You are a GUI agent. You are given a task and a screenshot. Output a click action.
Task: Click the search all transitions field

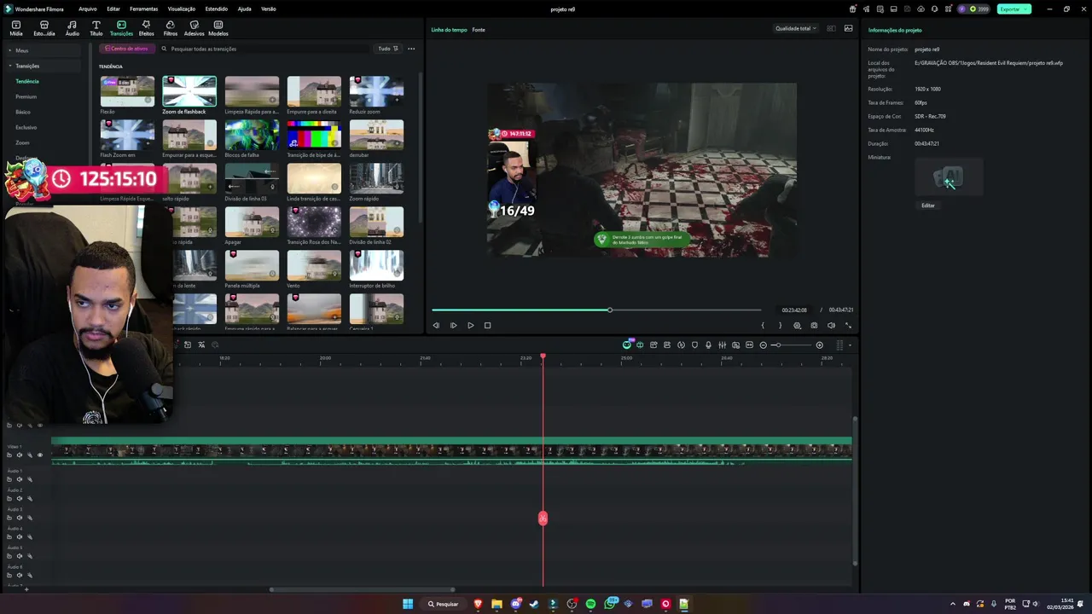coord(264,49)
